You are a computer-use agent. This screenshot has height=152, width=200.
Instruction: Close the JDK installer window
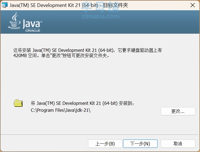click(x=192, y=5)
